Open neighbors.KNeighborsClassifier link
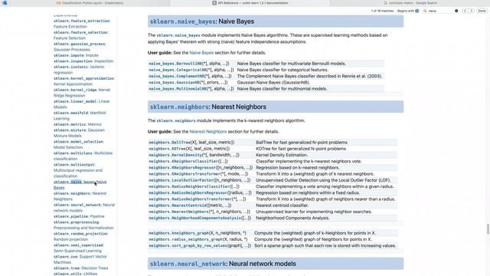Viewport: 490px width, 276px height. click(x=183, y=162)
